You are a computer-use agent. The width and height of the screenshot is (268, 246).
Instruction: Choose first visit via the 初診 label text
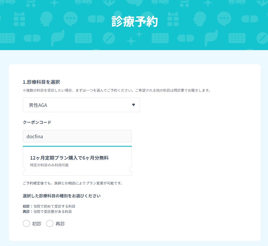tap(37, 224)
